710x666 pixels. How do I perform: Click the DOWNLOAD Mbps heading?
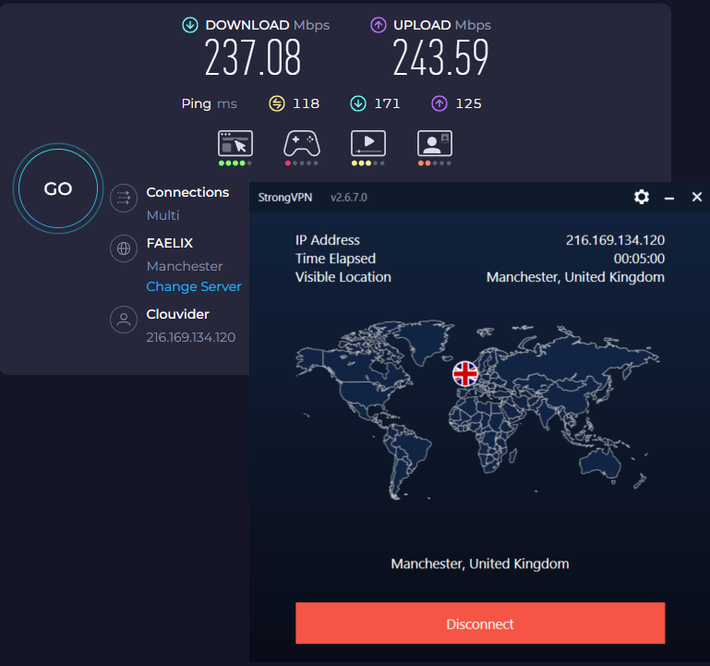coord(267,25)
